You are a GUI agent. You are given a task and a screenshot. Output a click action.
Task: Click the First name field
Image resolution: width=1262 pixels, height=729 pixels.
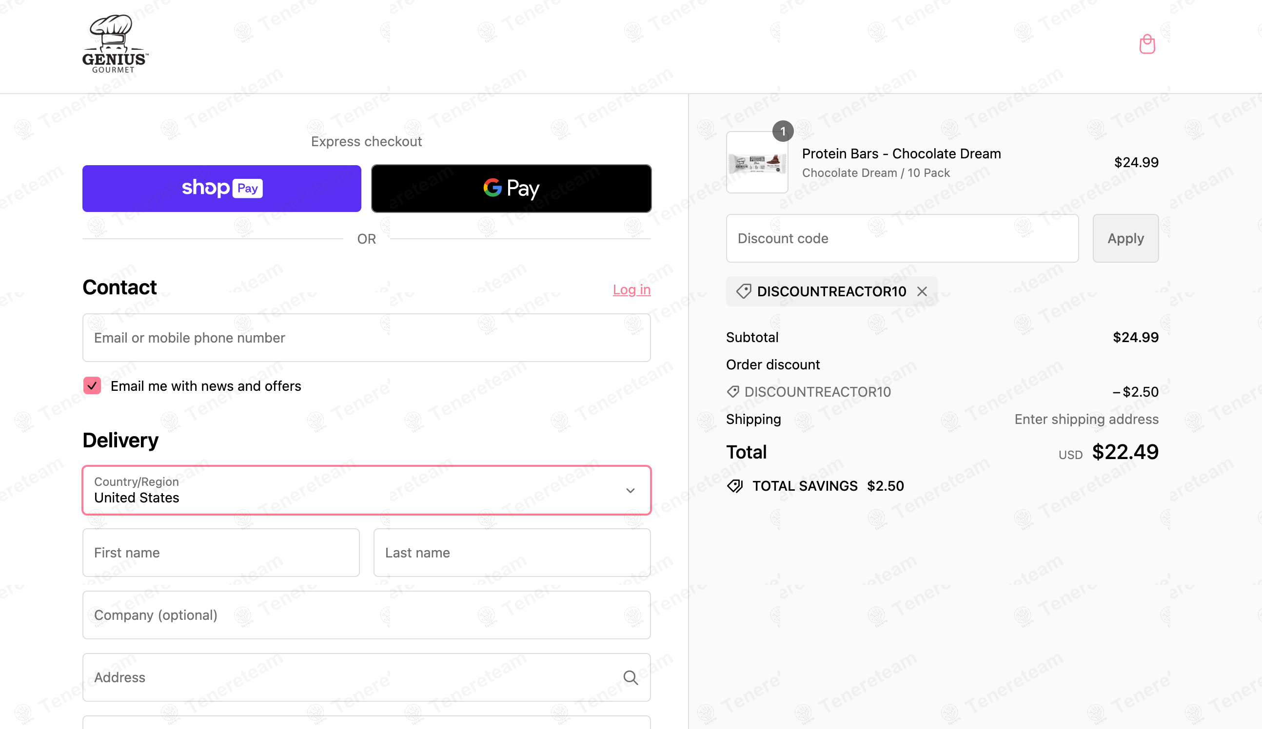point(221,553)
